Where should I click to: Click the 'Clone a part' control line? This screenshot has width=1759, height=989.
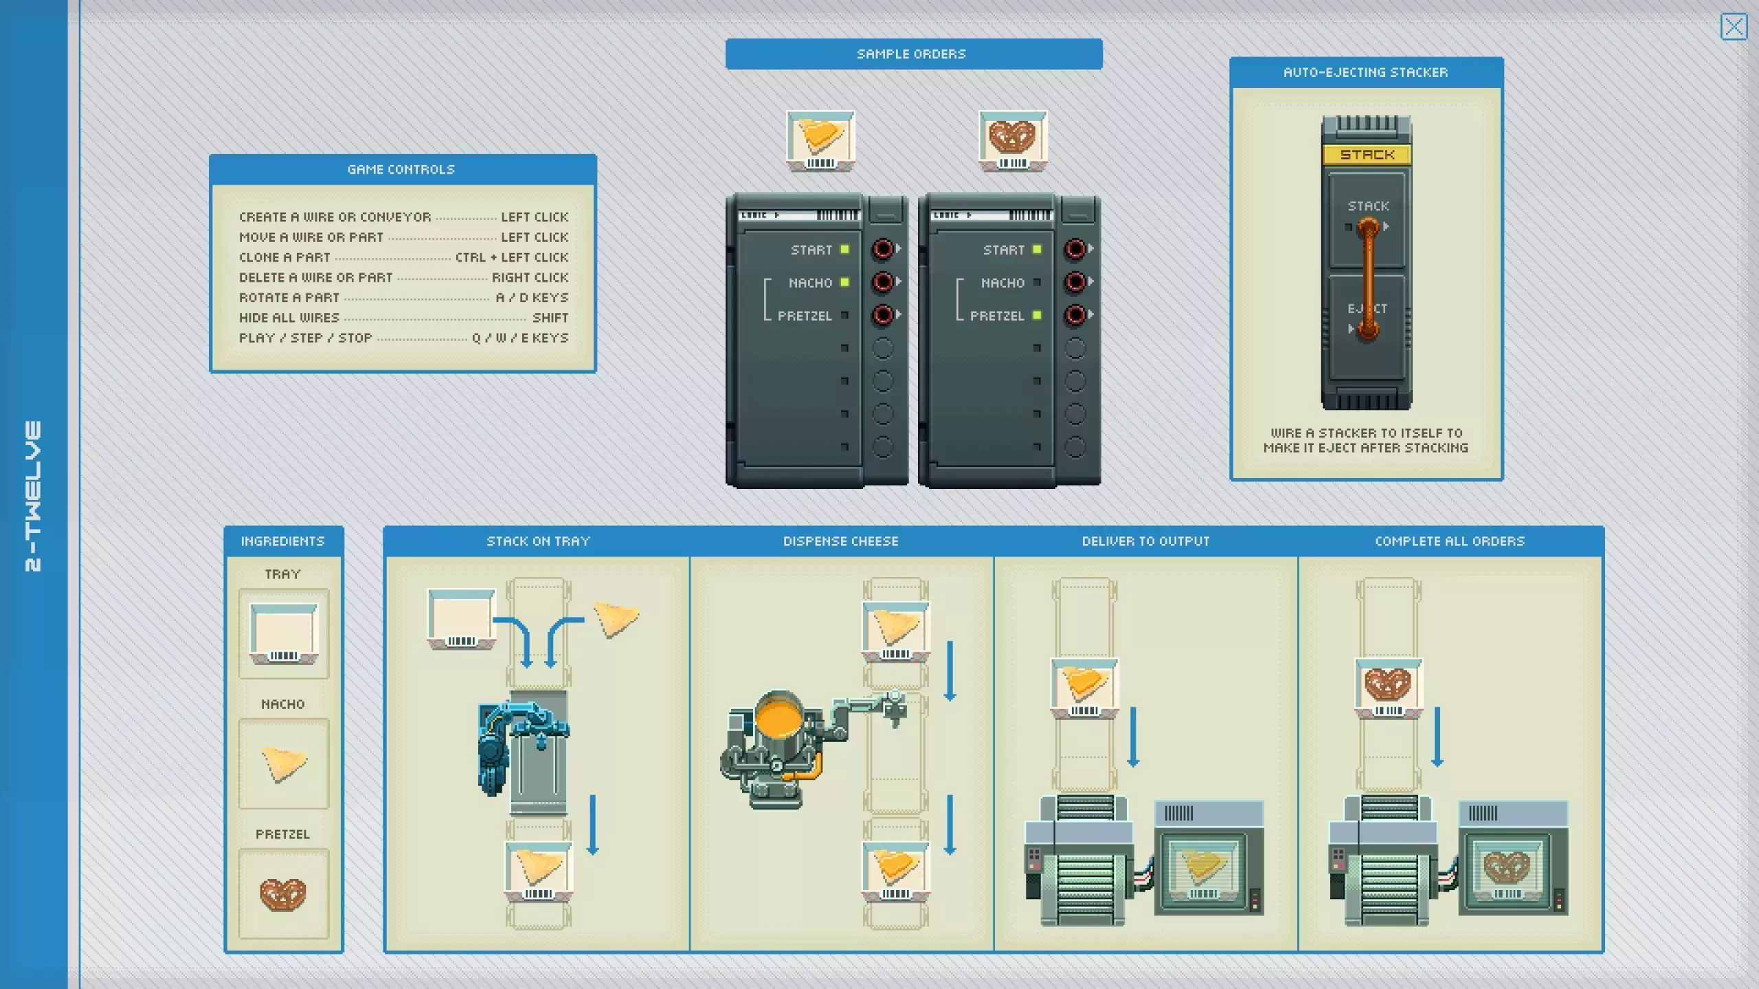pos(404,258)
